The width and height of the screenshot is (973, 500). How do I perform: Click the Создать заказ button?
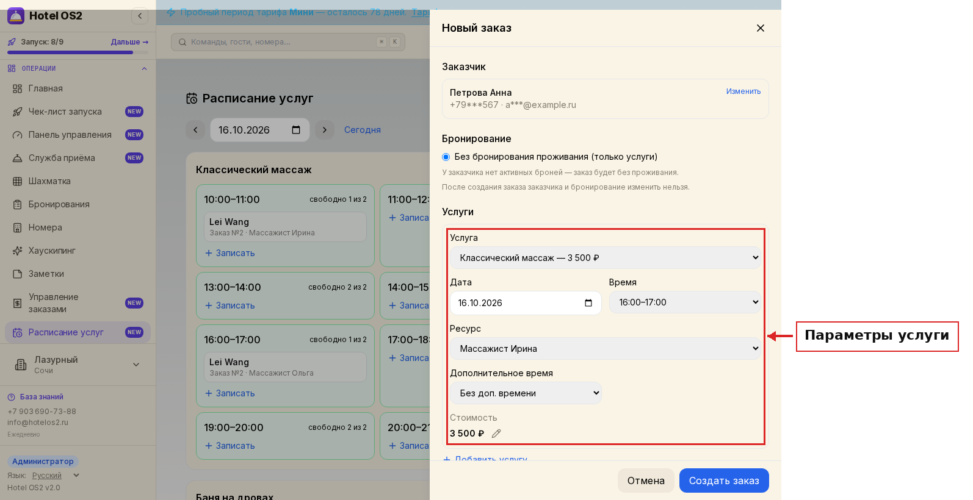coord(724,480)
